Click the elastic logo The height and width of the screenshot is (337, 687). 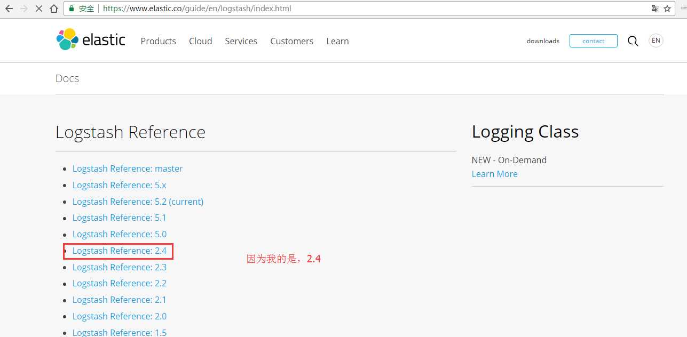(x=91, y=39)
